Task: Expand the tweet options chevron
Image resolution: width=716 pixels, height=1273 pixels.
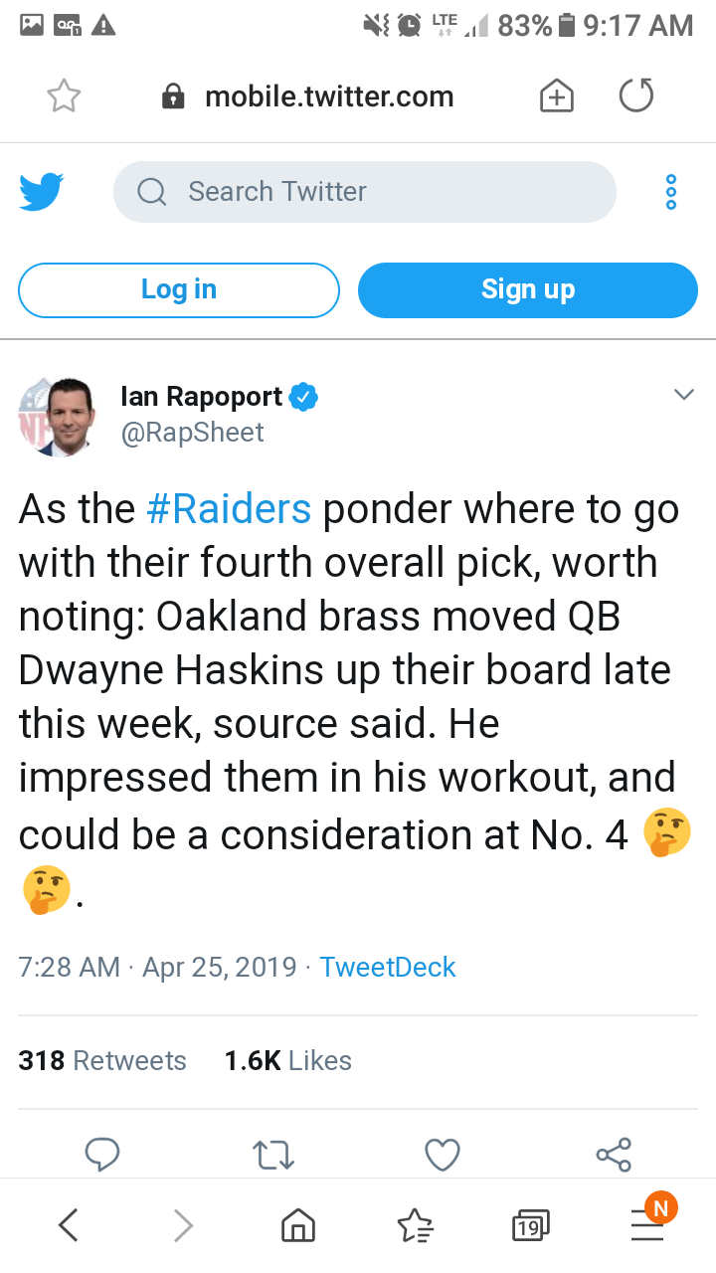Action: coord(683,395)
